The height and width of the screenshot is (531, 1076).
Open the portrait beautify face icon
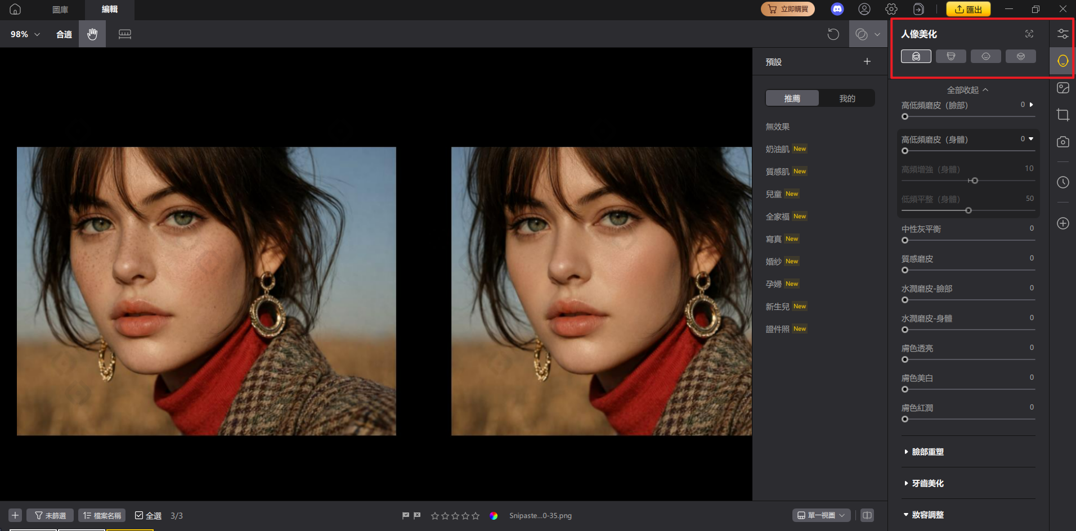coord(1062,61)
